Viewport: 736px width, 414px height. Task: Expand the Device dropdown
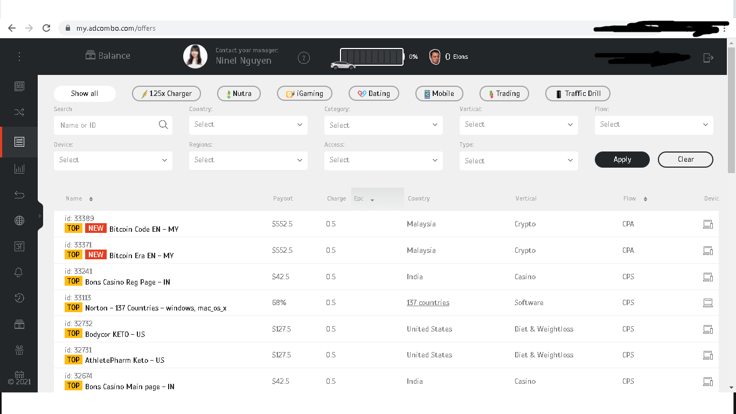coord(113,160)
